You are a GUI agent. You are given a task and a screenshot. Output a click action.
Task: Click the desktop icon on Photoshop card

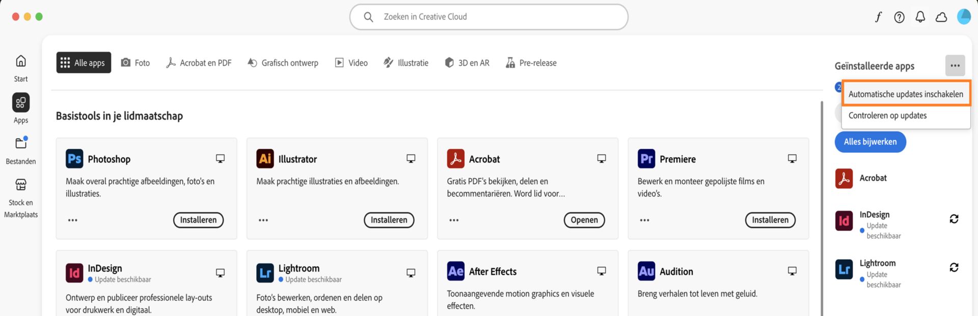(x=220, y=159)
